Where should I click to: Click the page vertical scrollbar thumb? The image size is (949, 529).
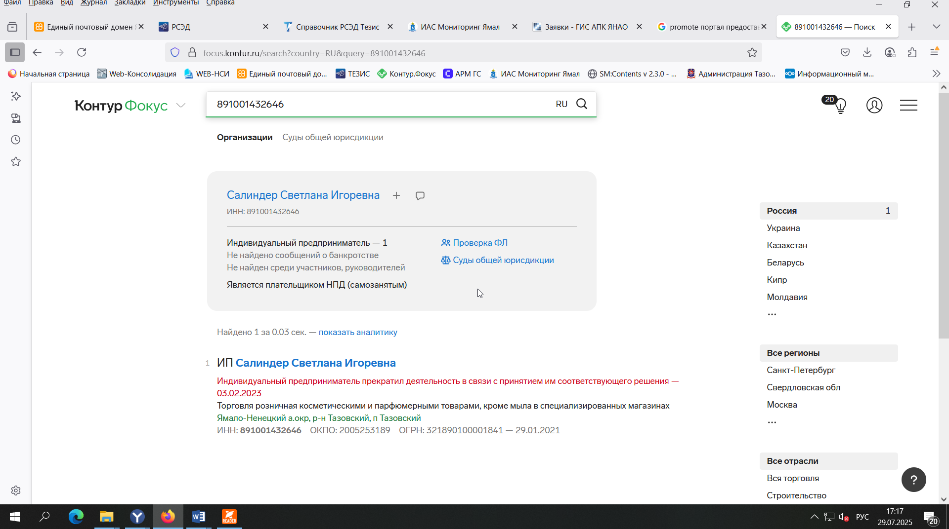pos(944,215)
